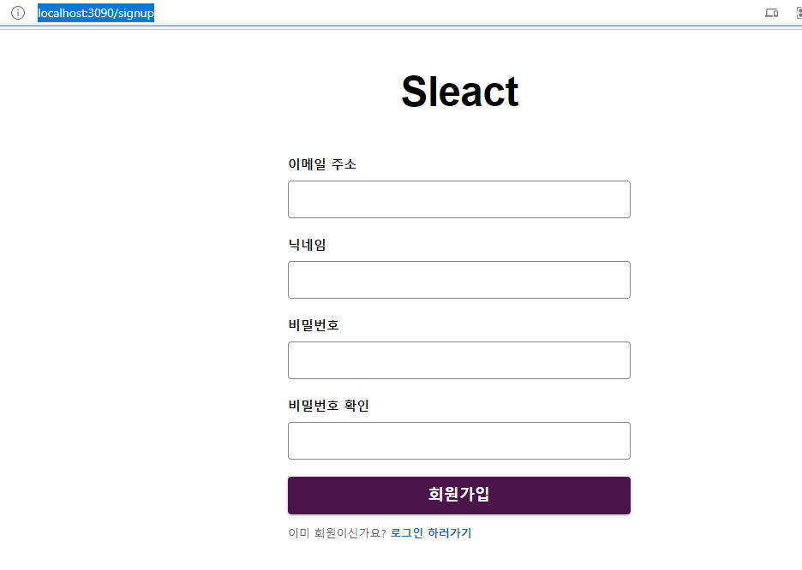
Task: Click the Sleact logo heading
Action: pyautogui.click(x=459, y=91)
